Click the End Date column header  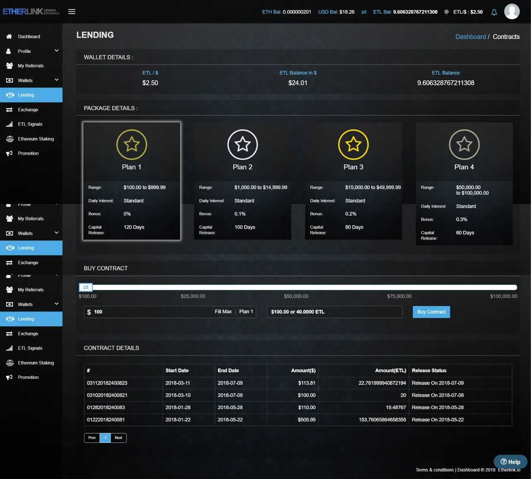click(x=228, y=371)
